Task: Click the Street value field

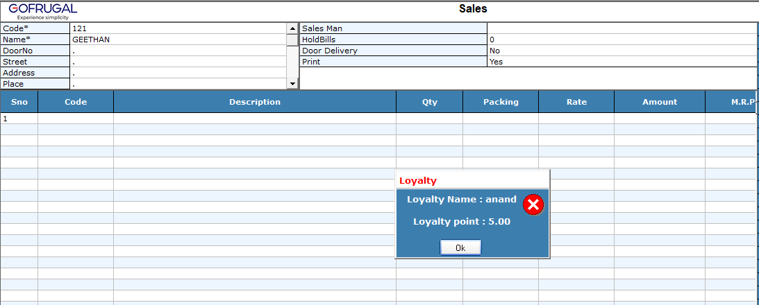Action: click(178, 62)
